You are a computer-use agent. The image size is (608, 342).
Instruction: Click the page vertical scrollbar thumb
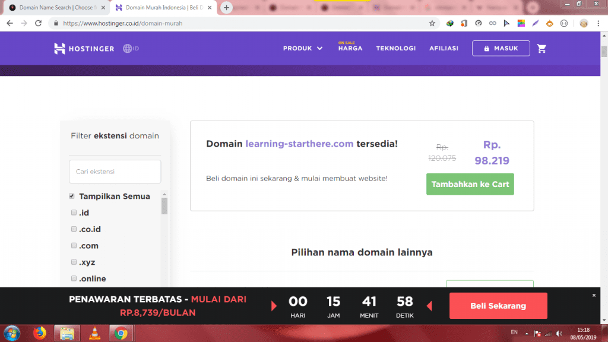(x=604, y=51)
